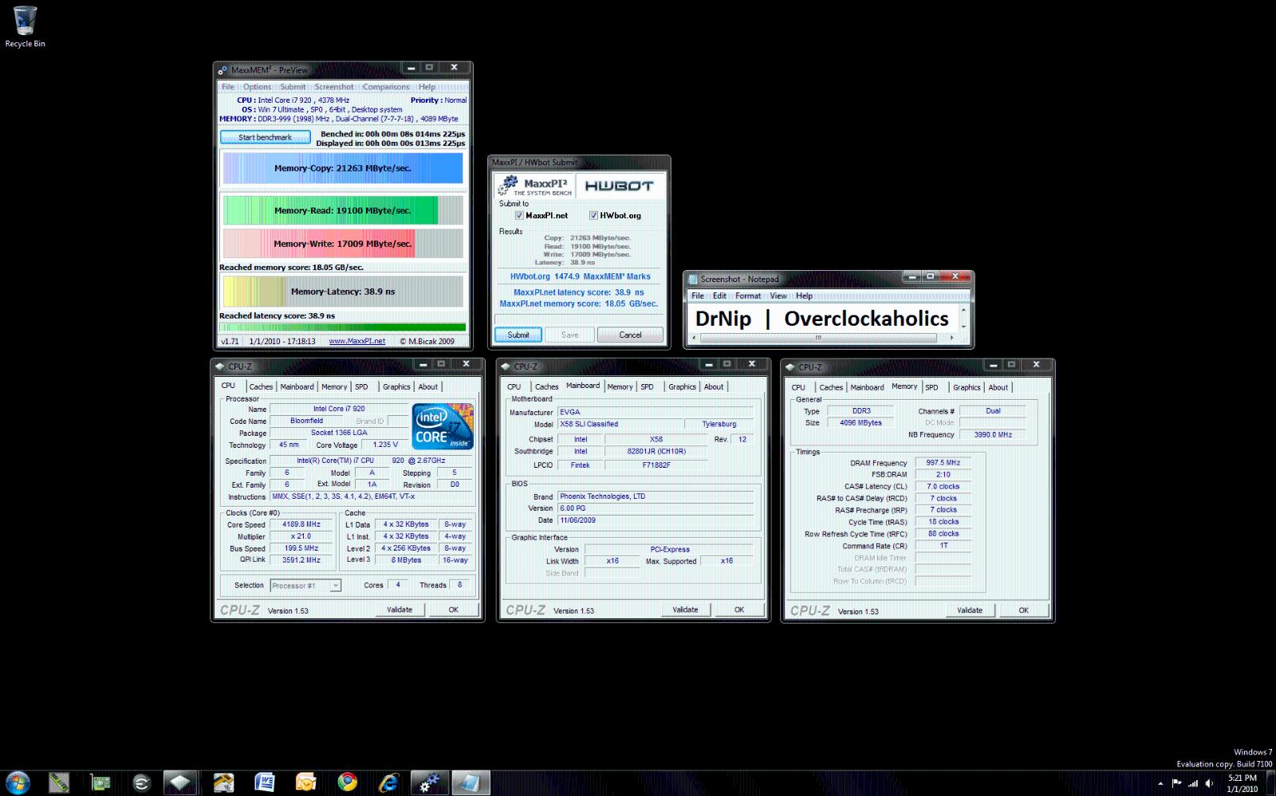1276x796 pixels.
Task: Open Notepad Edit menu
Action: (719, 296)
